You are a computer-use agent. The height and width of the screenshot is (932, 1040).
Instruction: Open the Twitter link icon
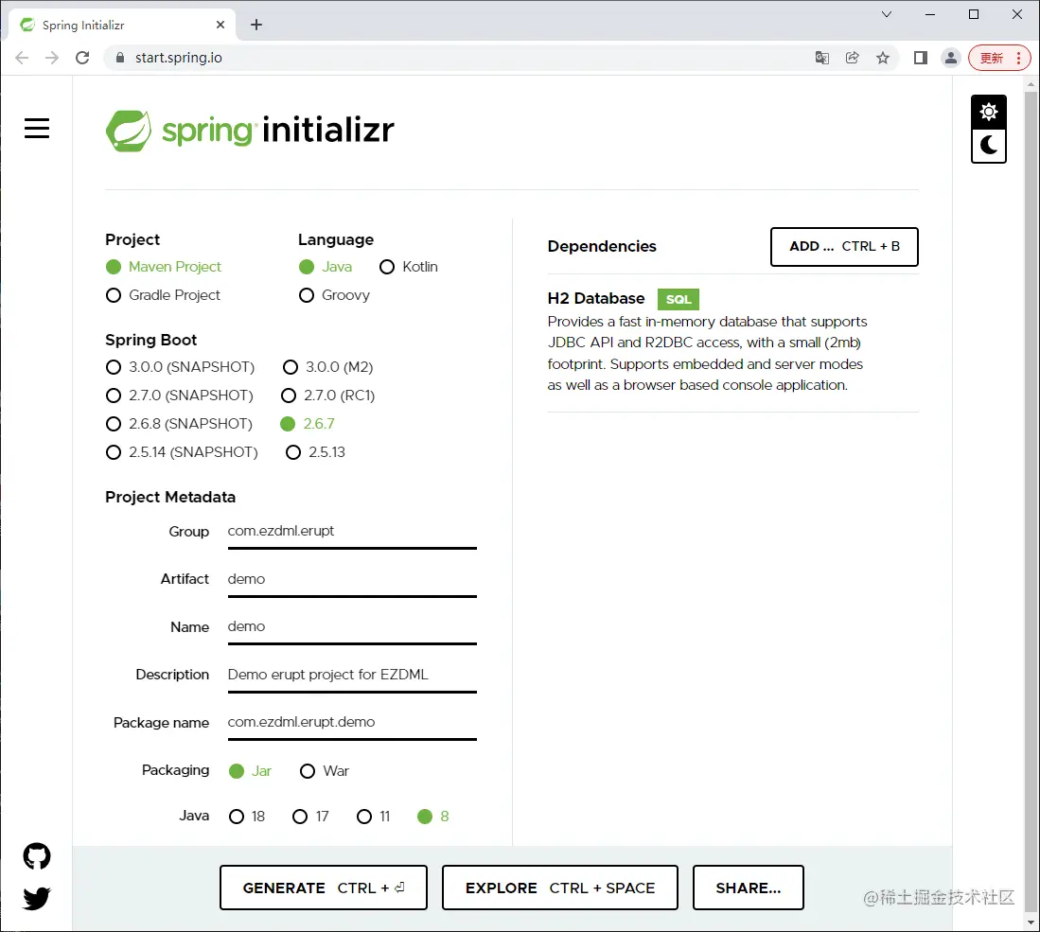(37, 898)
